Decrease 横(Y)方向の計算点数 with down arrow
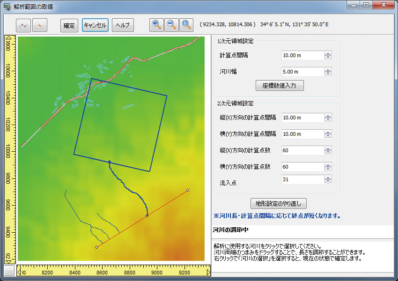 328,169
